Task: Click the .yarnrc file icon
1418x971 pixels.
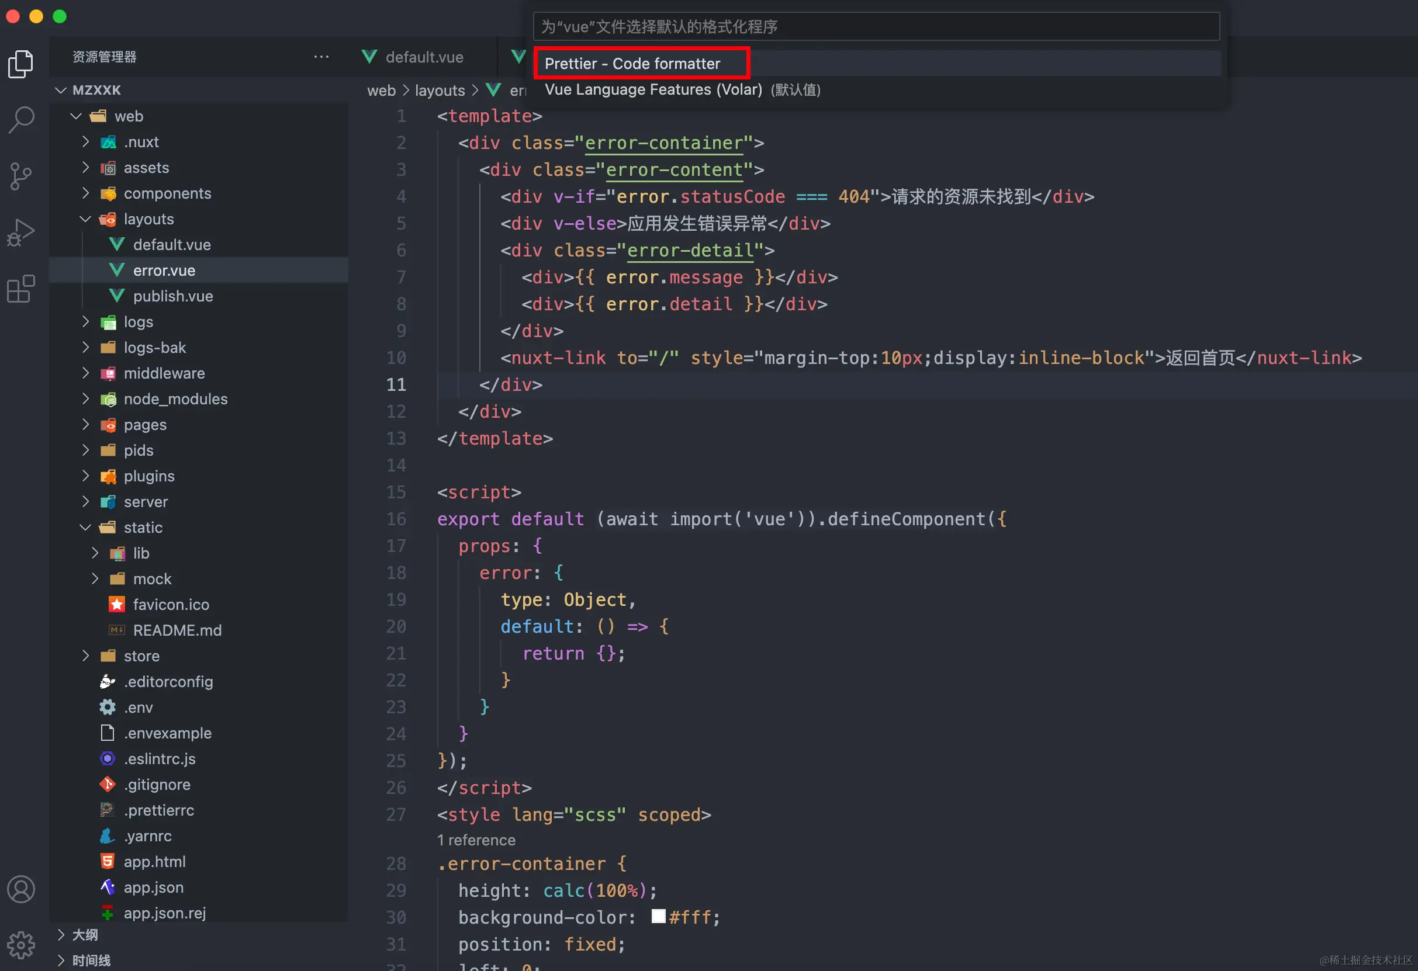Action: [x=108, y=835]
